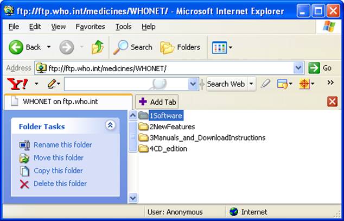Click Yahoo pop-up blocker window icon
Image resolution: width=344 pixels, height=221 pixels.
(x=282, y=84)
